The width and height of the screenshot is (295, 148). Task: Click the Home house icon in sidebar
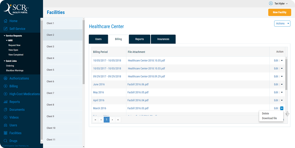6,21
